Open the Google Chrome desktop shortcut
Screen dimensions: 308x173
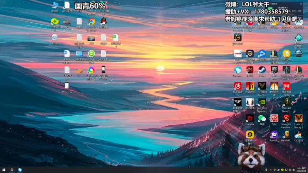[x=92, y=22]
